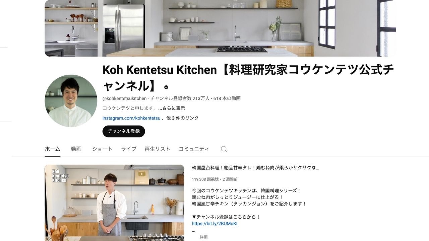Select the ホーム tab
Screen dimensions: 429x241
point(53,149)
